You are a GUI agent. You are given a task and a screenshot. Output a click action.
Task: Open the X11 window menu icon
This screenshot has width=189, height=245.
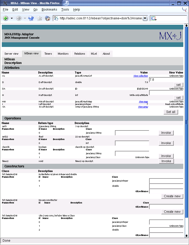pos(5,3)
